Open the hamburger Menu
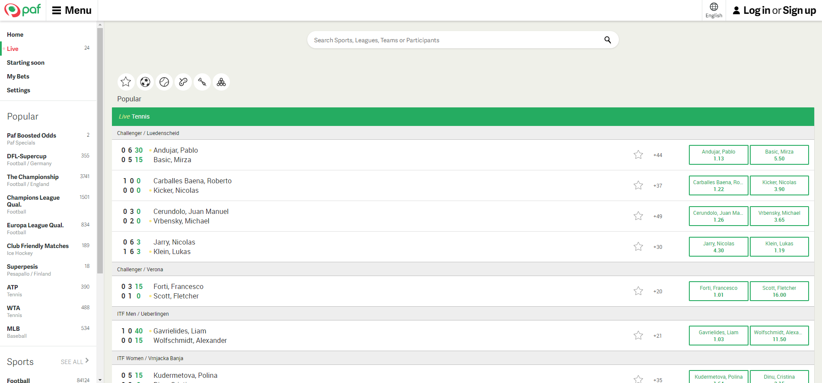 72,10
